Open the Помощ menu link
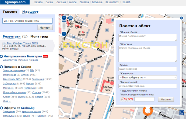 coord(49,2)
